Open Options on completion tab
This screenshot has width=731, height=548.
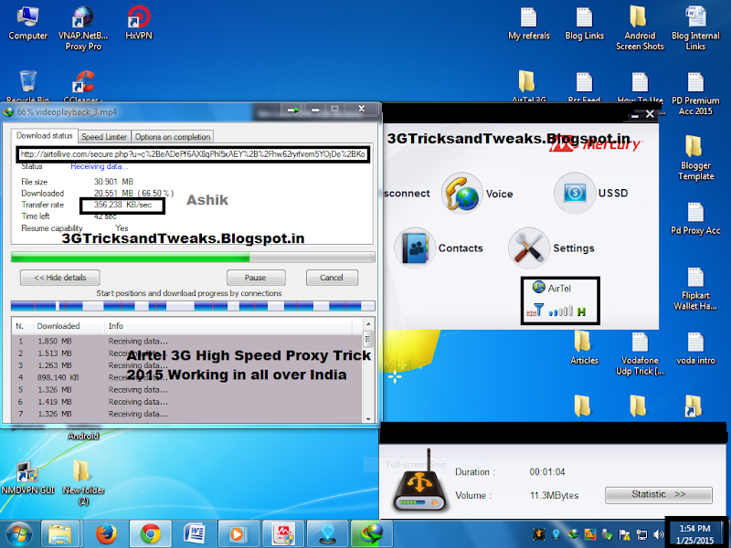point(173,136)
